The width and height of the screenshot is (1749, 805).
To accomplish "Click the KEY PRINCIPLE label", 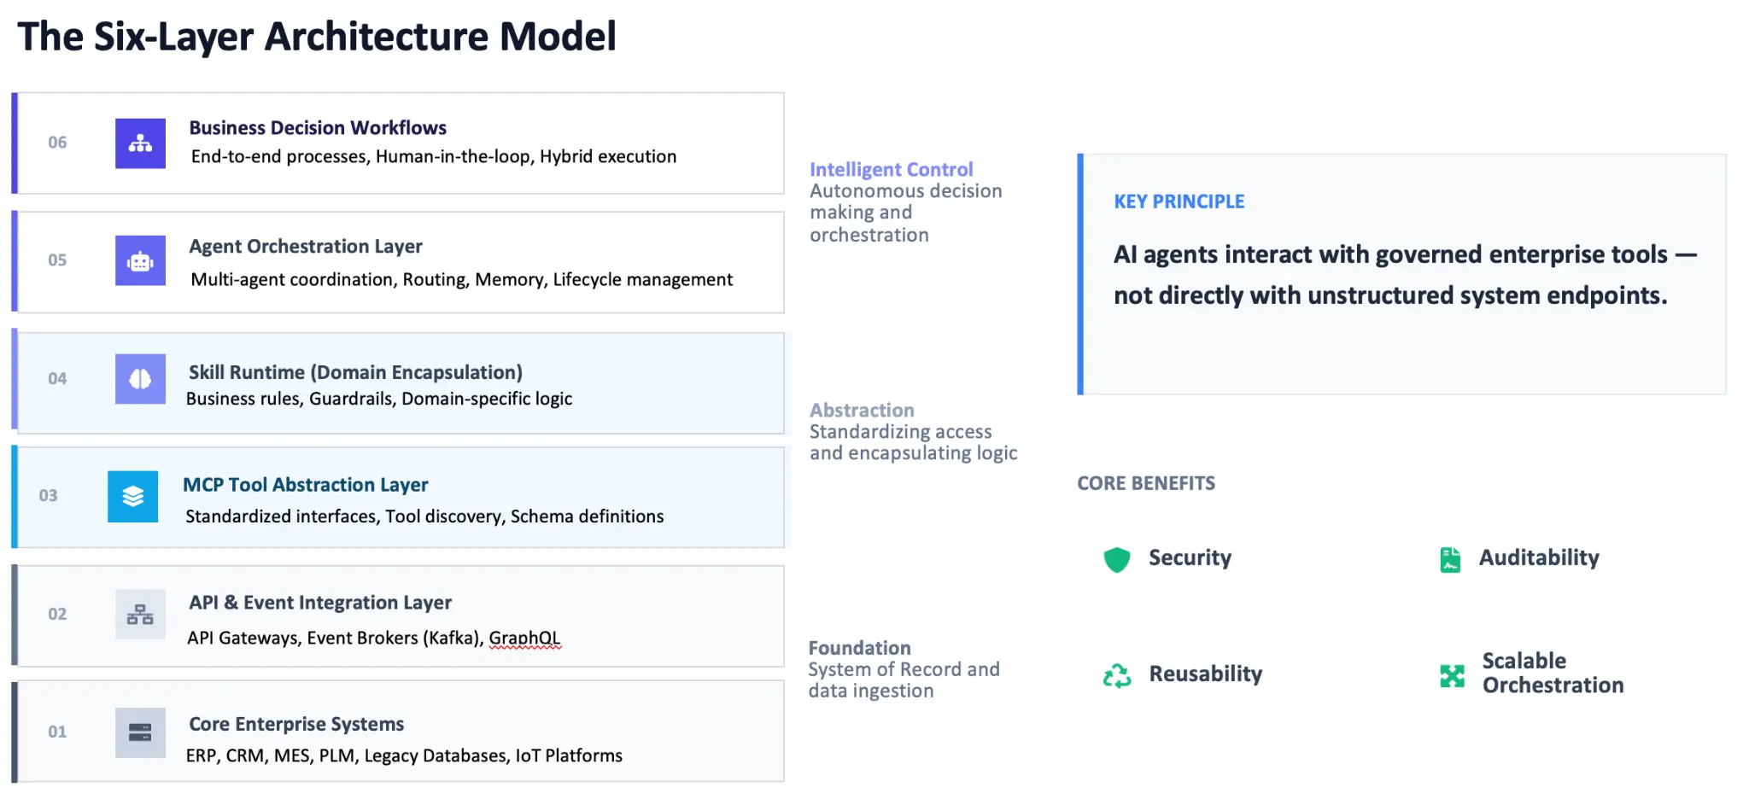I will [x=1179, y=201].
